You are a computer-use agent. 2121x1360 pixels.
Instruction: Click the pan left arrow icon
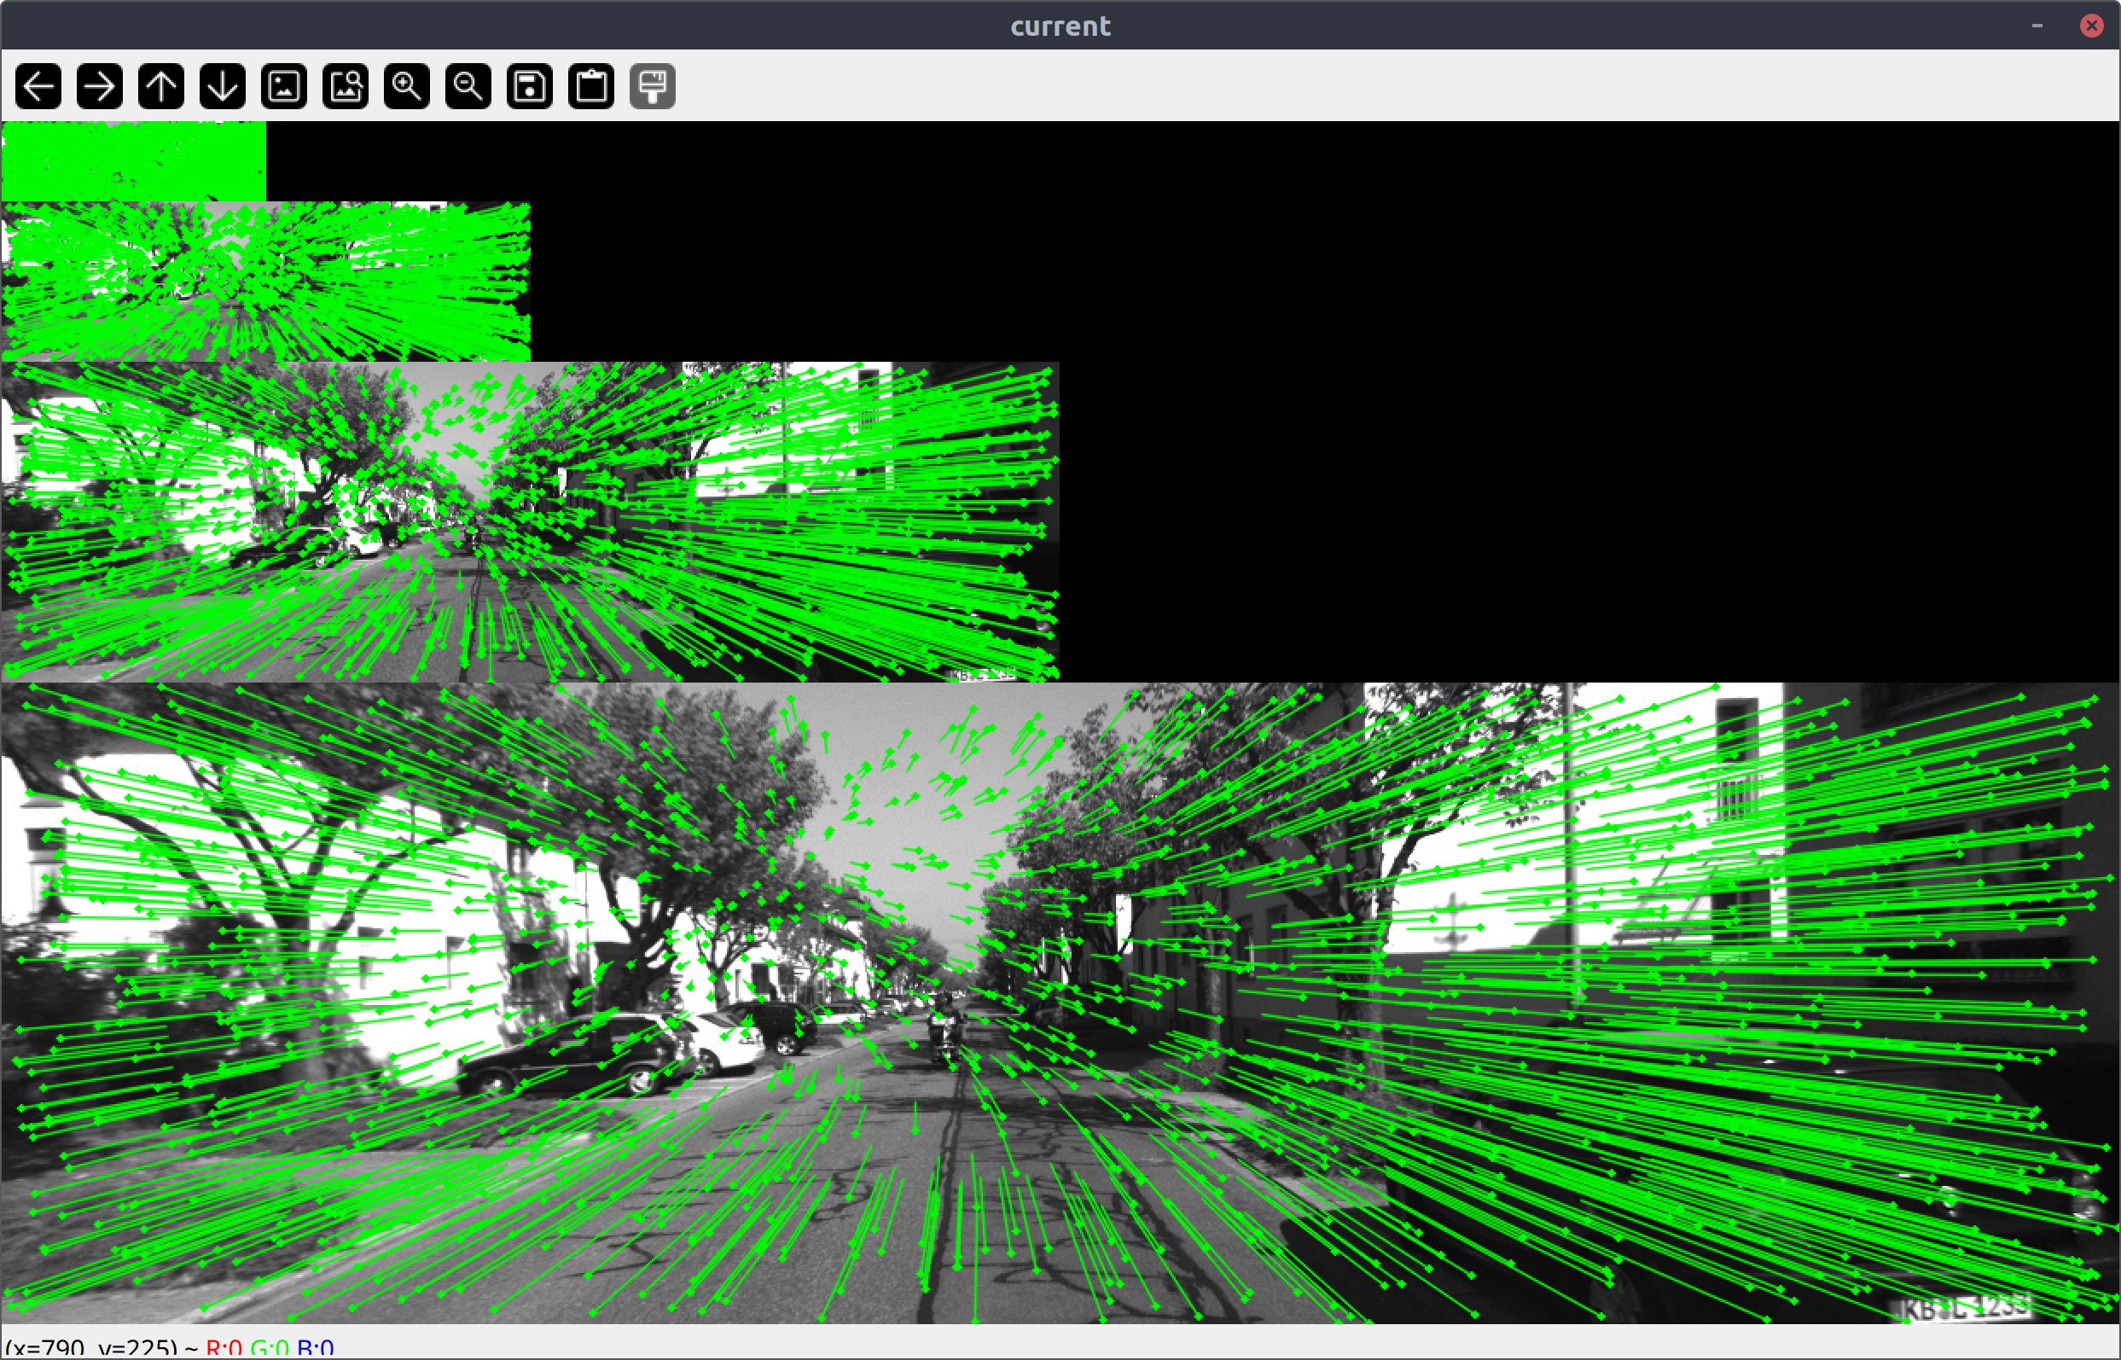(38, 86)
